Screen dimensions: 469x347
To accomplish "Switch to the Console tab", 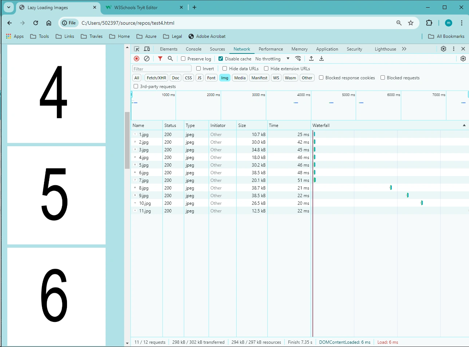I will pos(193,49).
